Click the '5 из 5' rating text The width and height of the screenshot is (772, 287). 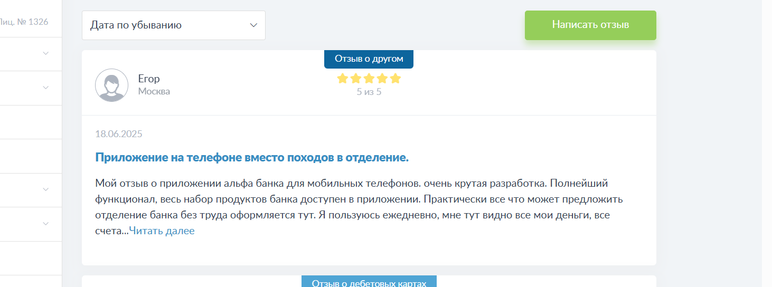pos(369,92)
